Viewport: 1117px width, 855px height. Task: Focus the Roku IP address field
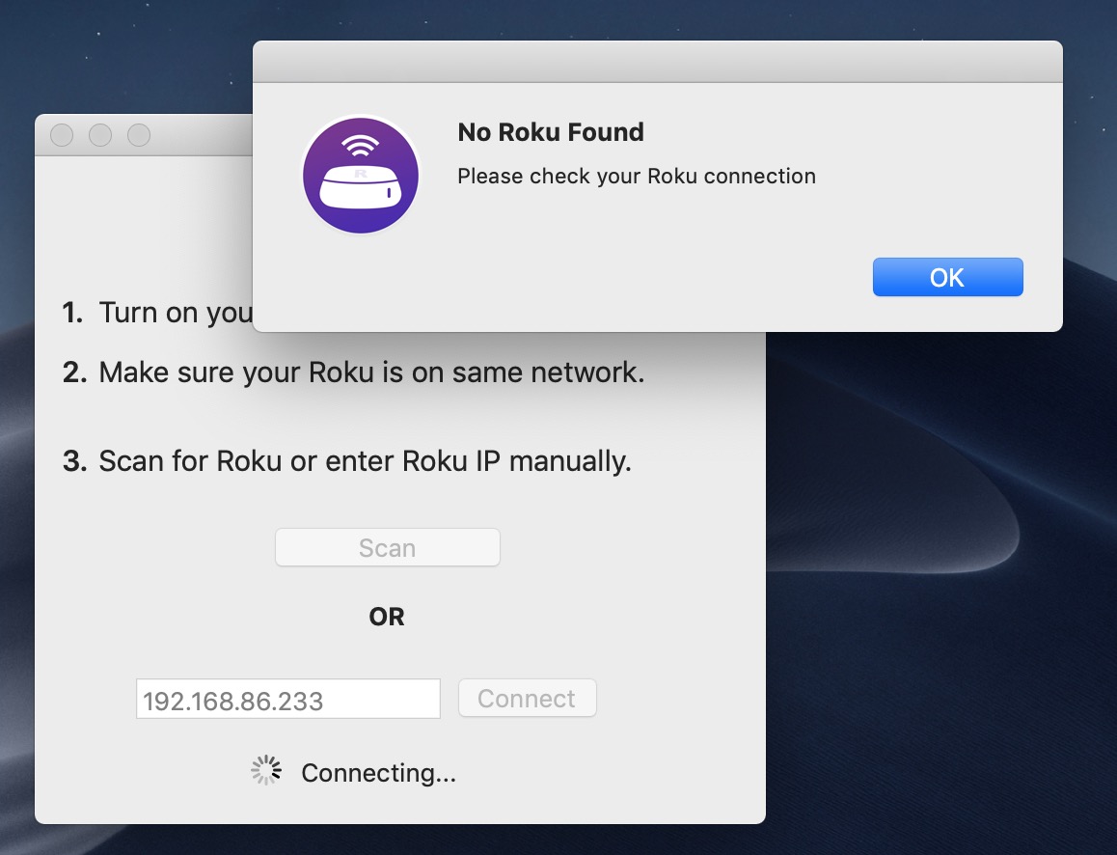tap(288, 699)
